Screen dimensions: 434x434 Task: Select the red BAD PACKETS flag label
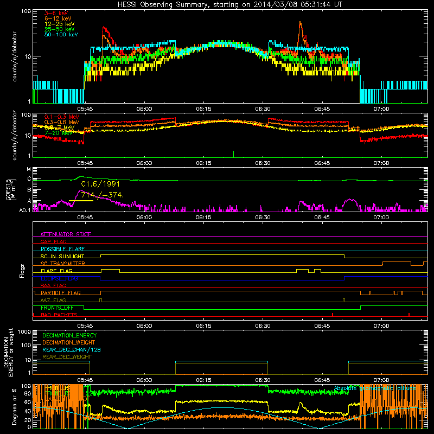pos(59,315)
